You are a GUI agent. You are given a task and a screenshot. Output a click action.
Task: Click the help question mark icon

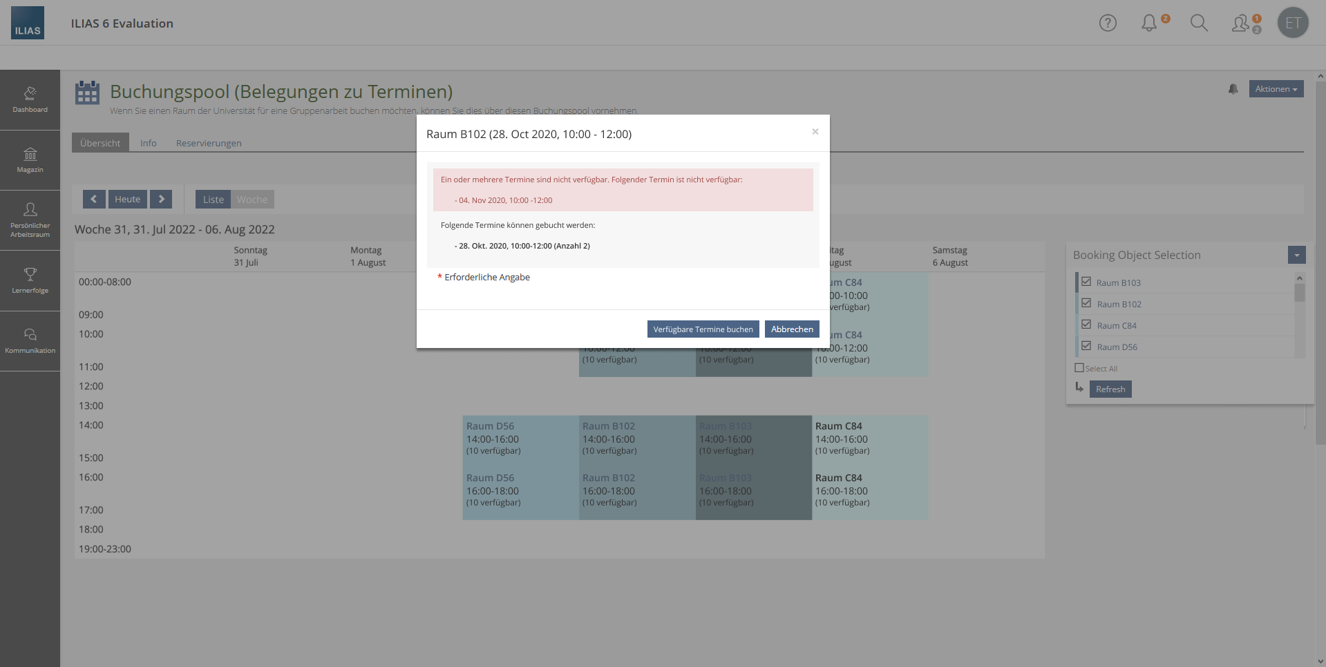click(1108, 23)
